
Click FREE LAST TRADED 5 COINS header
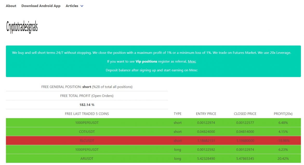[x=87, y=114]
